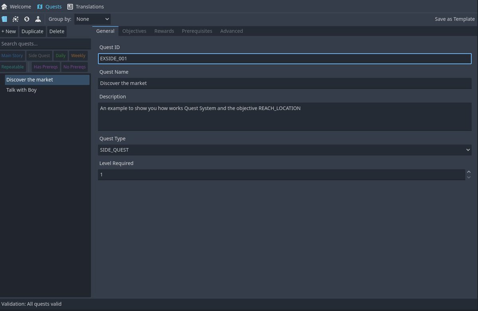Image resolution: width=478 pixels, height=311 pixels.
Task: Increase Level Required with up arrow
Action: click(x=469, y=172)
